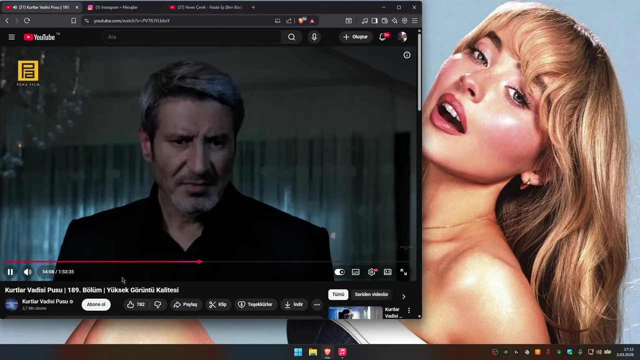Open Leo AI sparkle icon

click(x=394, y=20)
